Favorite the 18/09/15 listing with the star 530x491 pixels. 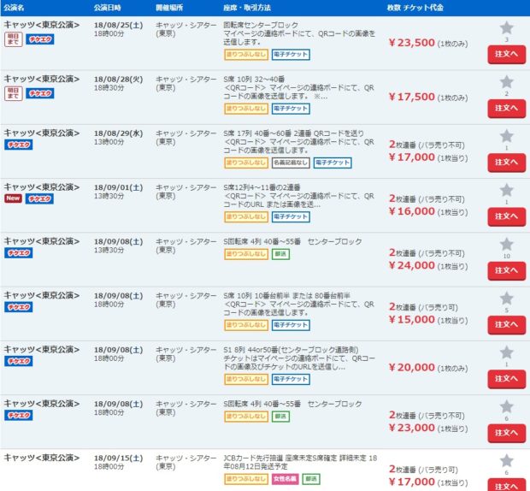tap(506, 461)
